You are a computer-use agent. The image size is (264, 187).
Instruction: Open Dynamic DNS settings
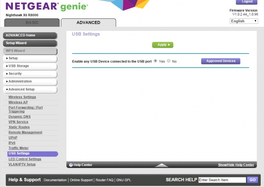pyautogui.click(x=19, y=116)
